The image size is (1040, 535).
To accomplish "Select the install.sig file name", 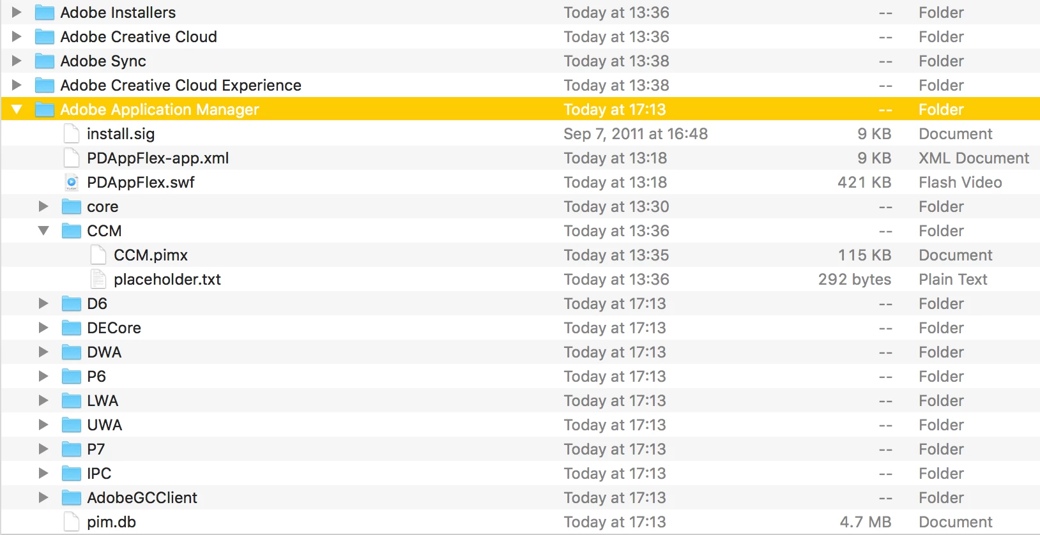I will [x=121, y=134].
